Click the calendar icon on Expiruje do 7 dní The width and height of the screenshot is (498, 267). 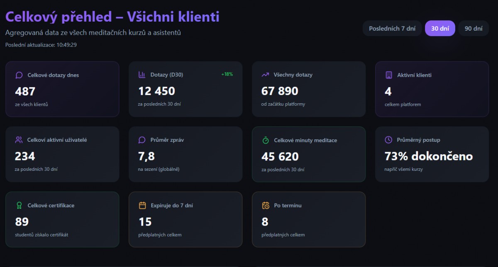(x=142, y=205)
